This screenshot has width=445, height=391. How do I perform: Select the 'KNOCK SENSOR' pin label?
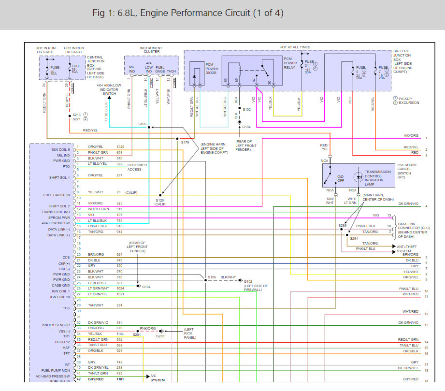pos(56,325)
